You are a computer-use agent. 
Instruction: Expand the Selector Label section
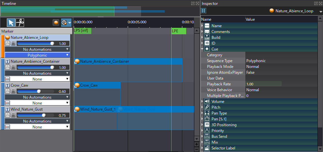click(202, 148)
